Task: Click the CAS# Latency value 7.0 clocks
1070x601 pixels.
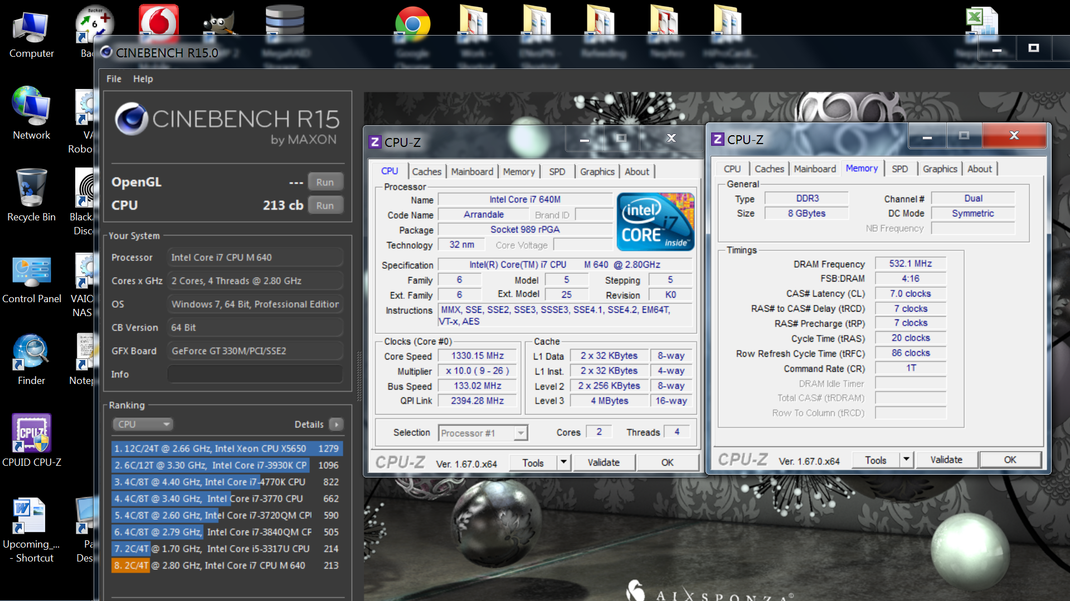Action: point(911,293)
